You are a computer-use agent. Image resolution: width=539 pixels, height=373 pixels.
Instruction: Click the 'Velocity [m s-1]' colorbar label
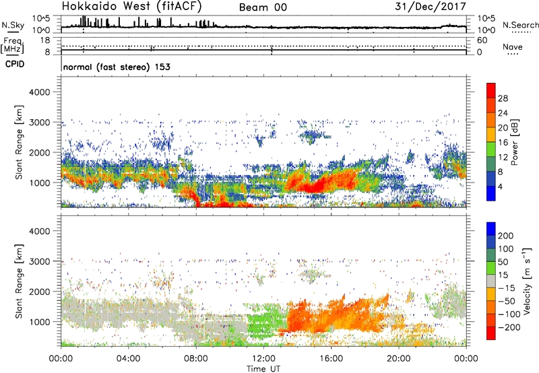(527, 281)
